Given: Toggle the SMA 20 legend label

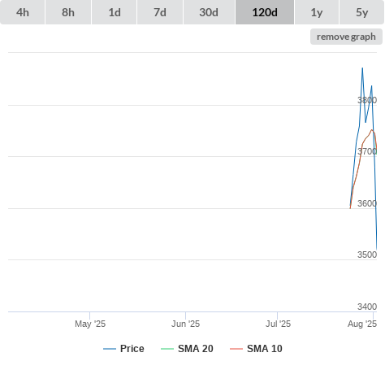Looking at the screenshot, I should [196, 349].
